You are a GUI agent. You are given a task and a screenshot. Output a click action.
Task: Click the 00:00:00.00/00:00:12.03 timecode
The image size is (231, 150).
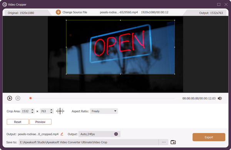pos(199,98)
